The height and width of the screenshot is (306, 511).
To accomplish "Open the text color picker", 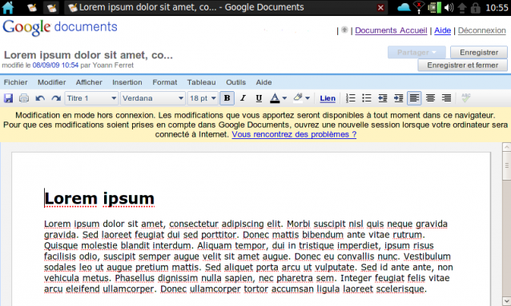I will [x=278, y=98].
